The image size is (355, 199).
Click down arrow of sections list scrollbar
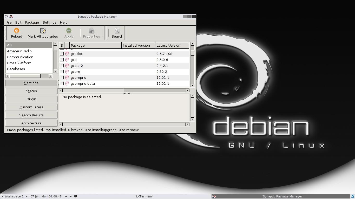(x=55, y=71)
